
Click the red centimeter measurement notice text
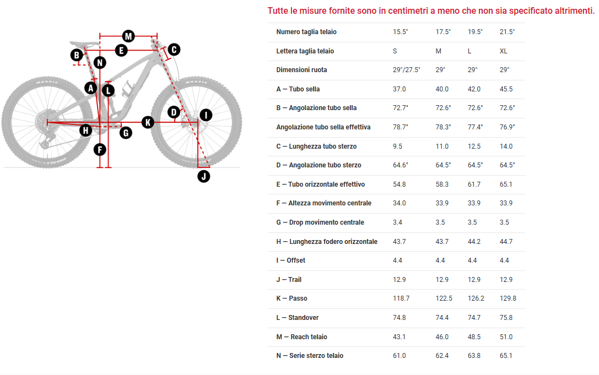431,11
